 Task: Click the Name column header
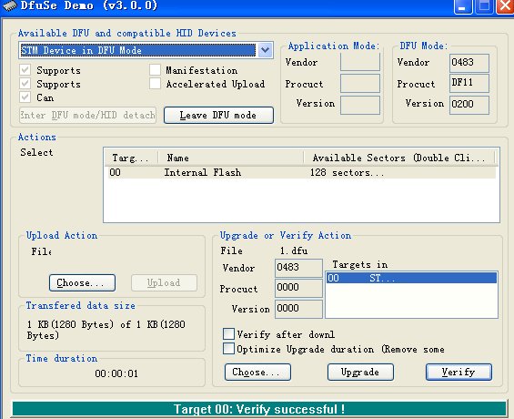[231, 158]
